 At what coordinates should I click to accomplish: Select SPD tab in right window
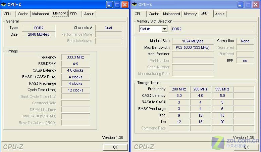pos(204,13)
